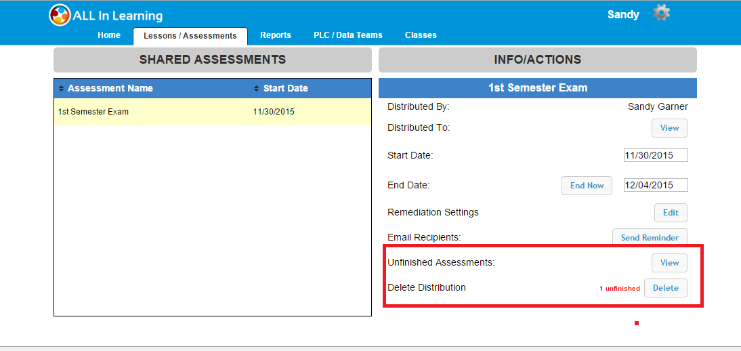Click the End Now button
Image resolution: width=741 pixels, height=351 pixels.
[587, 186]
